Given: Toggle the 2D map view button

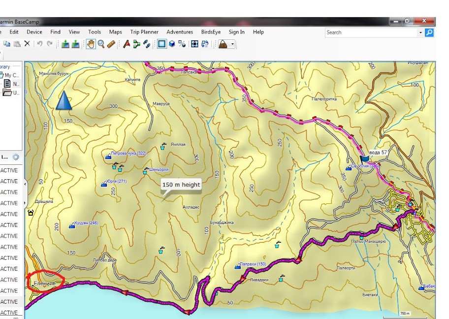Looking at the screenshot, I should 161,44.
